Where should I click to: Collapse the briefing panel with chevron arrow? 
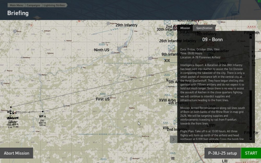174,139
